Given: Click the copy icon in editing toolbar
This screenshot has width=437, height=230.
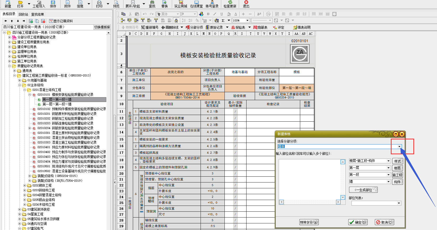Looking at the screenshot, I should [123, 14].
